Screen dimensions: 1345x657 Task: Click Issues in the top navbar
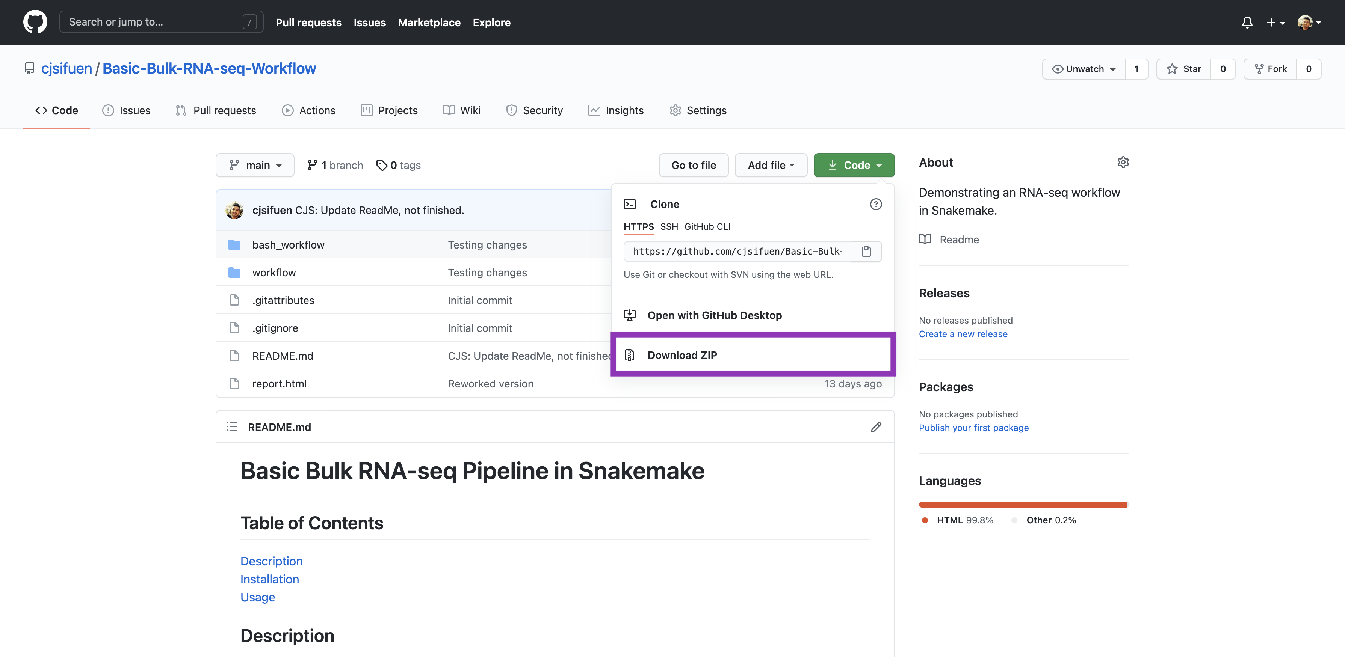click(370, 23)
